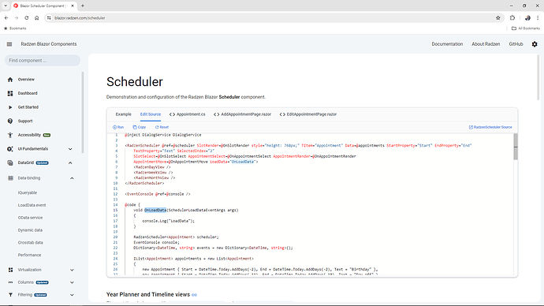Run the edited source code
This screenshot has height=306, width=544.
point(118,127)
